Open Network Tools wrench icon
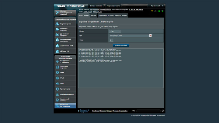Screen dimensions: 219x123 57,106
